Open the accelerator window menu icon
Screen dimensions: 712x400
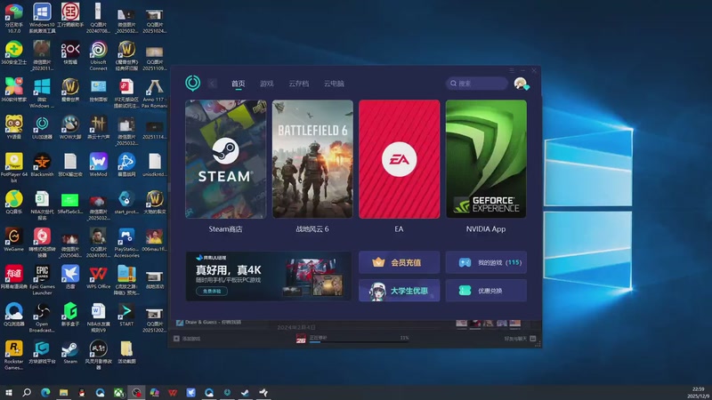[x=512, y=70]
